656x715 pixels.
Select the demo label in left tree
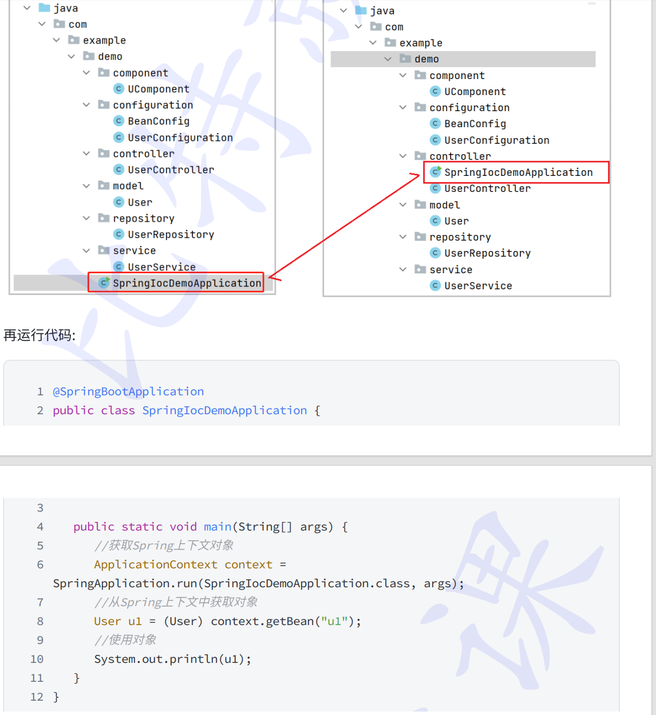tap(110, 56)
